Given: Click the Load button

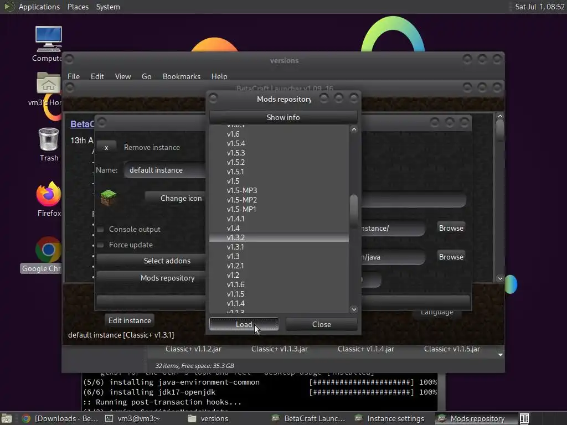Looking at the screenshot, I should point(244,324).
